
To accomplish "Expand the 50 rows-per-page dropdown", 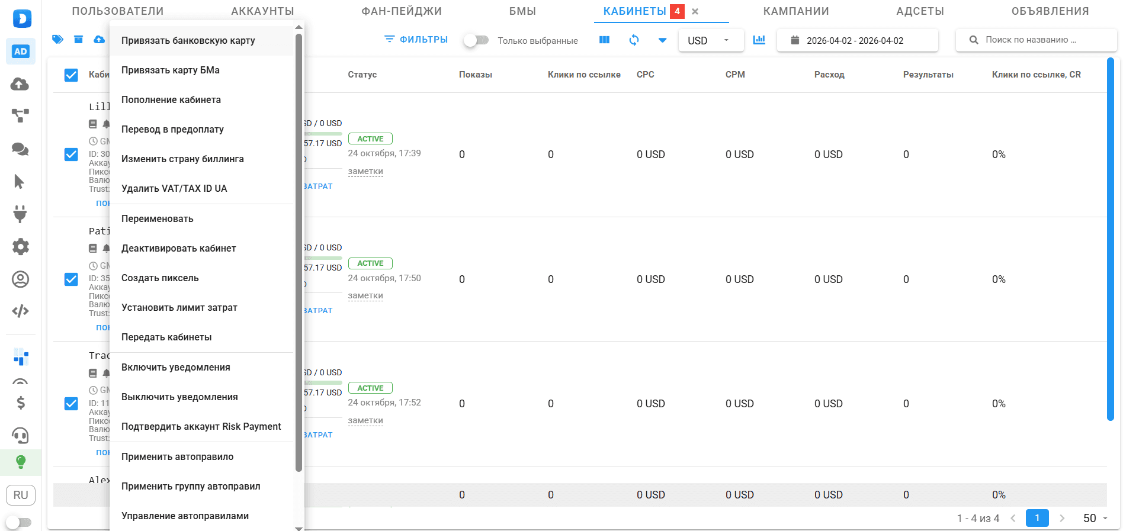I will [1095, 518].
